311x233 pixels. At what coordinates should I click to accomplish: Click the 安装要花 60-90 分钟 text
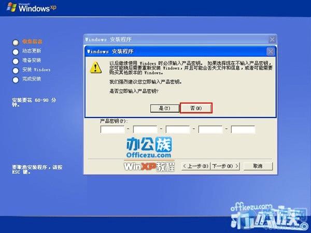(34, 102)
